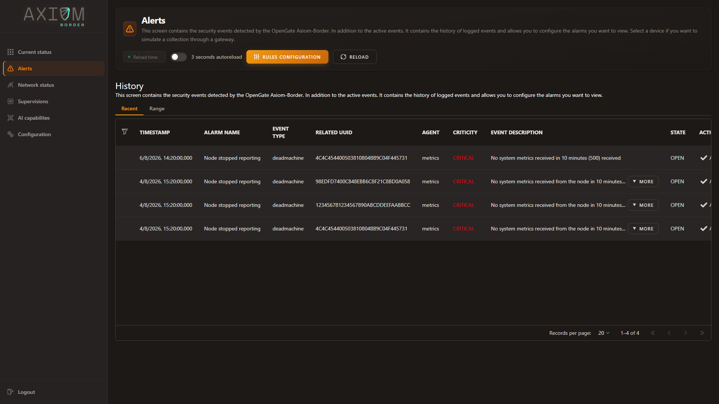Acknowledge alert for UUID 98EDFD7400C848EBB6C8F21C8BD0A058
This screenshot has height=404, width=719.
(x=704, y=181)
